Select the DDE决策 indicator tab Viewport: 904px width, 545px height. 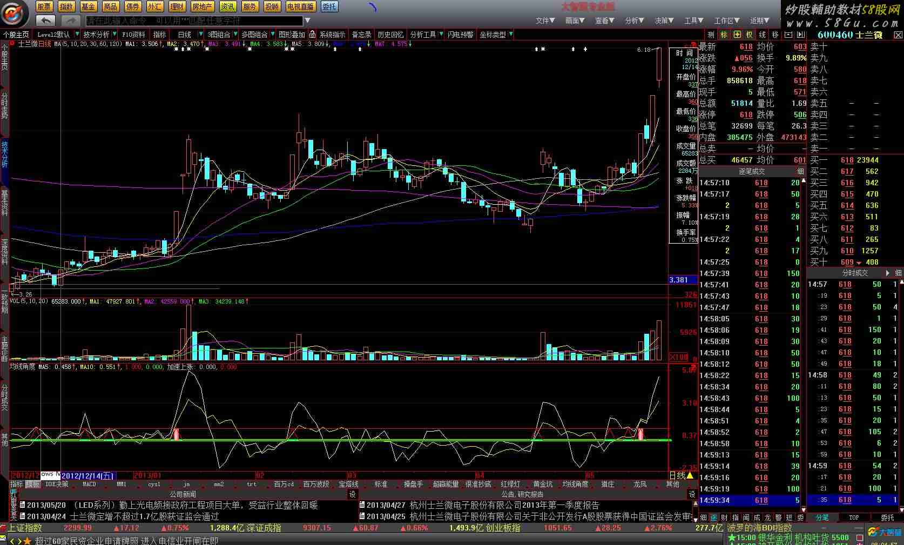57,484
